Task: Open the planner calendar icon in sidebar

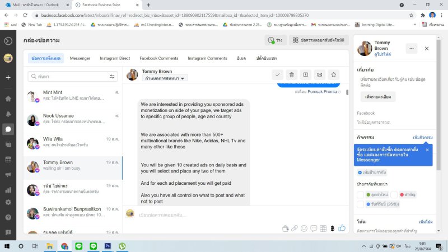Action: 8,160
